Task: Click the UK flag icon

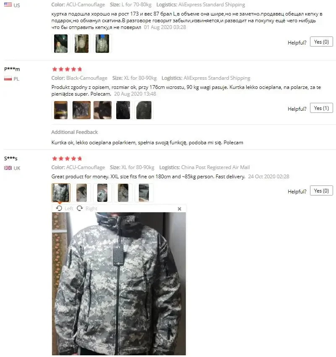Action: 8,168
